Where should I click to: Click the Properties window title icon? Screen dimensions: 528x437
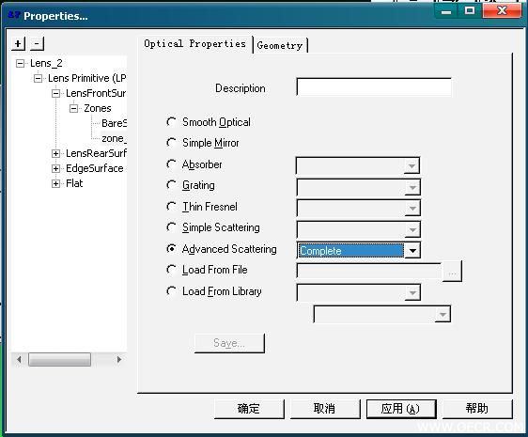14,15
